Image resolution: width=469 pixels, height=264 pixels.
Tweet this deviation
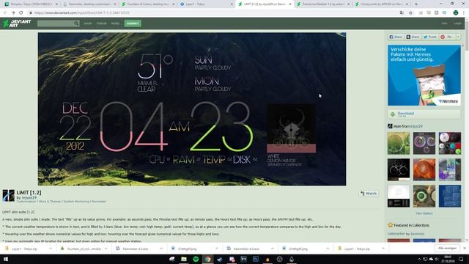click(x=430, y=37)
